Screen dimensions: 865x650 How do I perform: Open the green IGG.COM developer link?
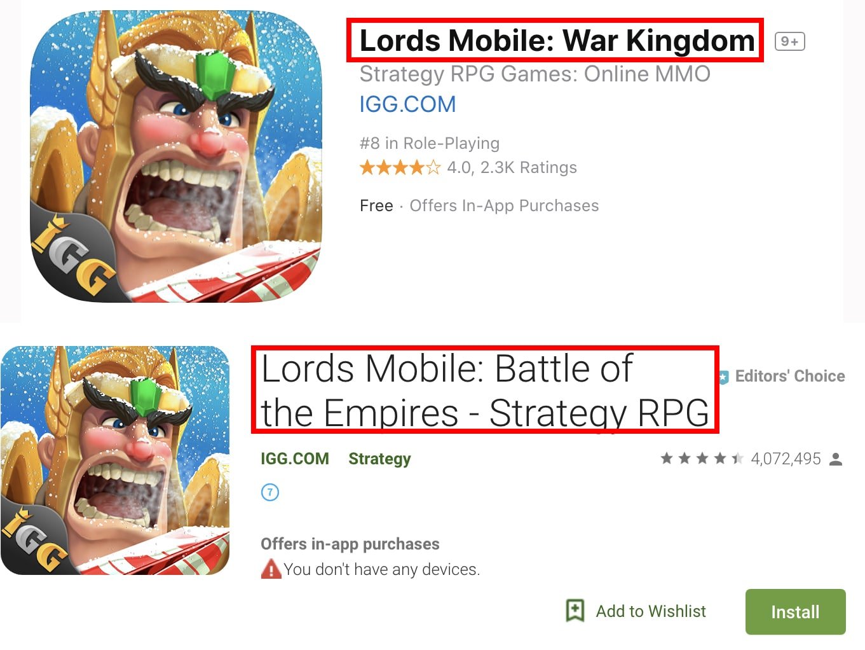coord(295,459)
